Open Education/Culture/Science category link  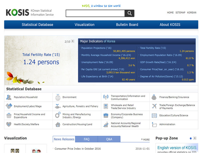[x=174, y=116]
